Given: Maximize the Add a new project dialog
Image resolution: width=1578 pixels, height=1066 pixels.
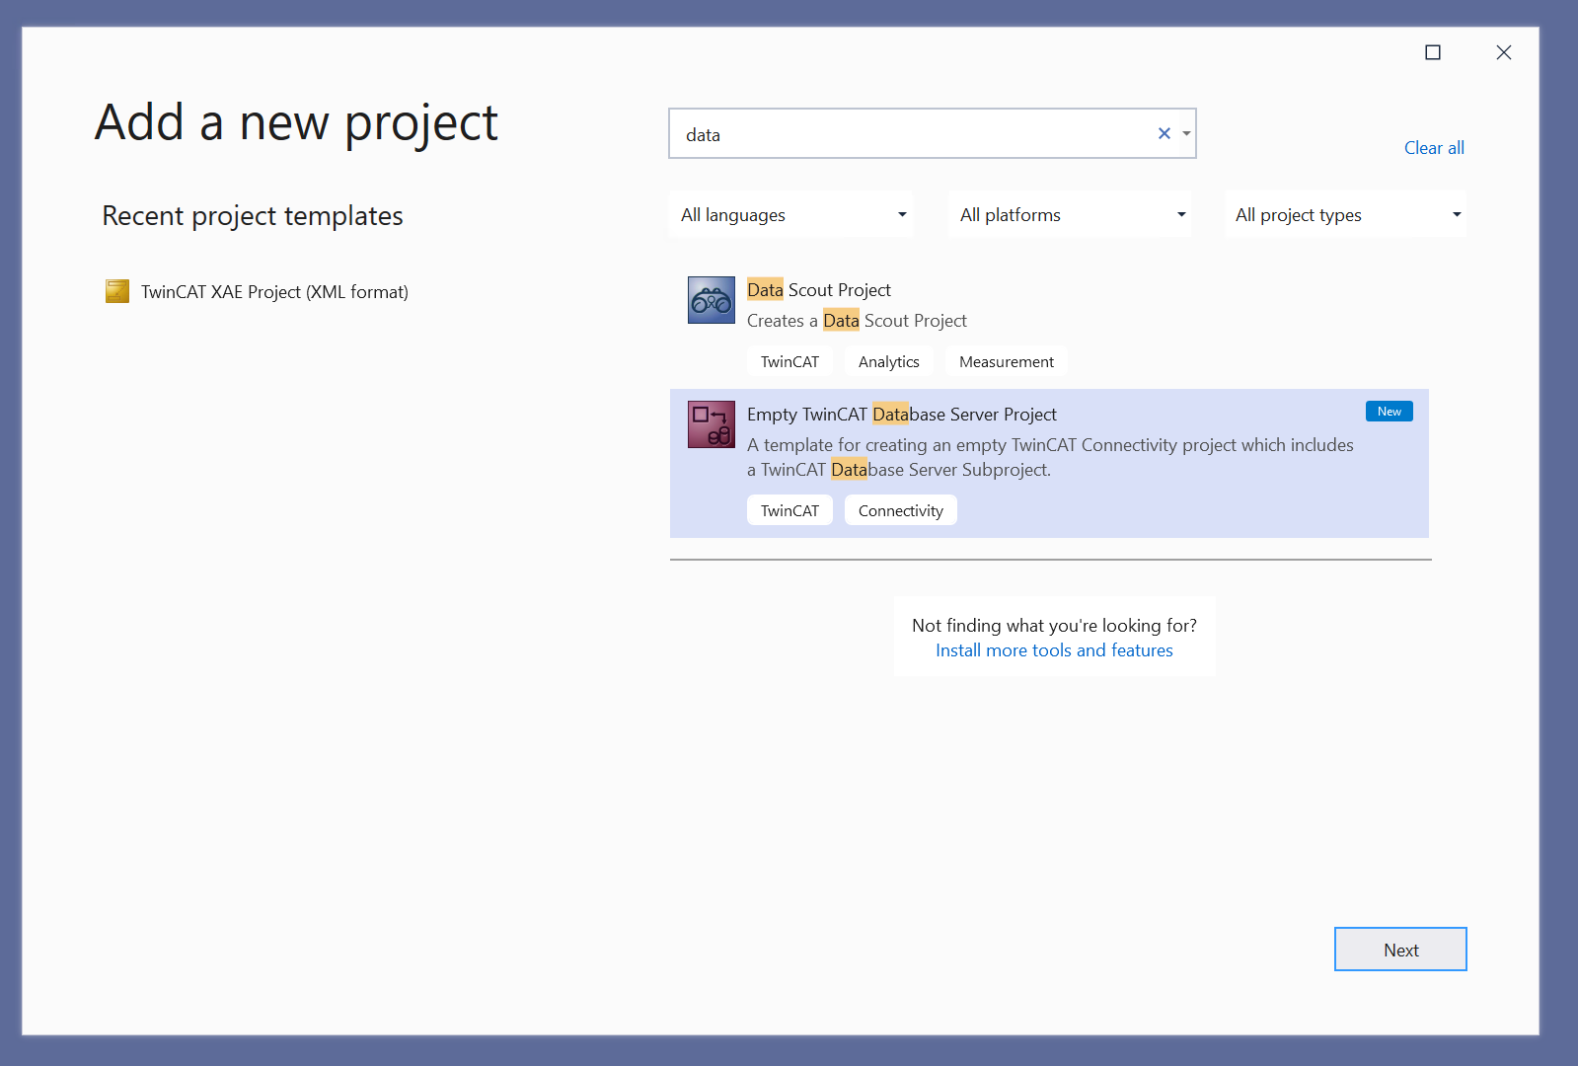Looking at the screenshot, I should point(1433,52).
